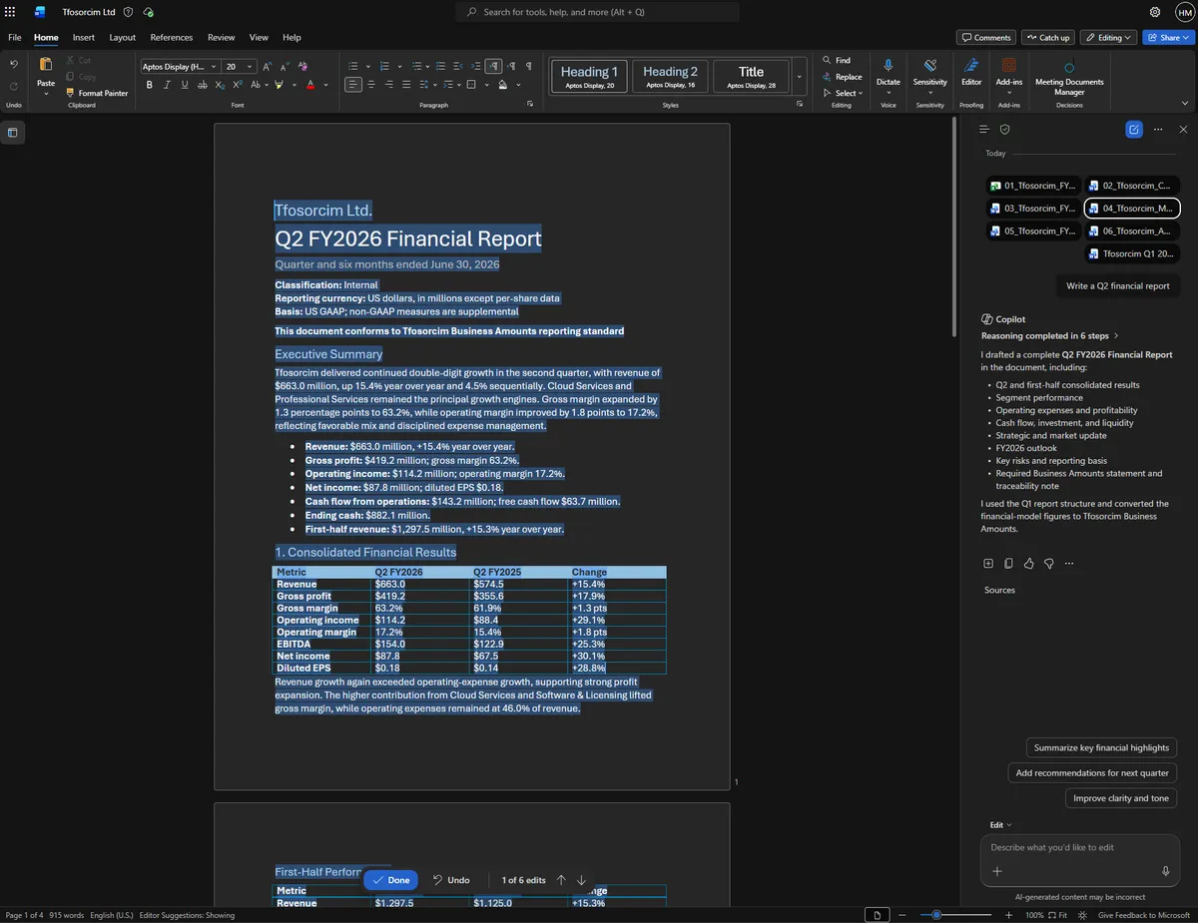1198x923 pixels.
Task: Click the Dictate microphone icon
Action: (888, 65)
